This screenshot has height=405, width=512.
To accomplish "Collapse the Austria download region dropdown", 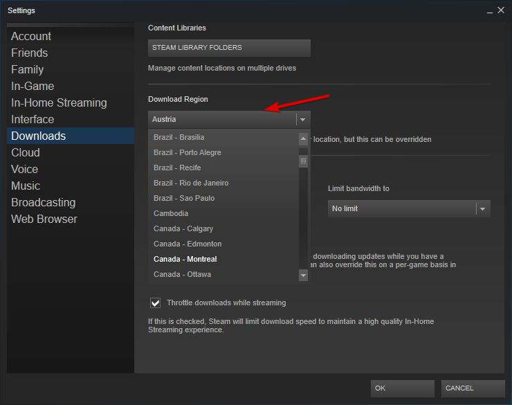I will [229, 119].
